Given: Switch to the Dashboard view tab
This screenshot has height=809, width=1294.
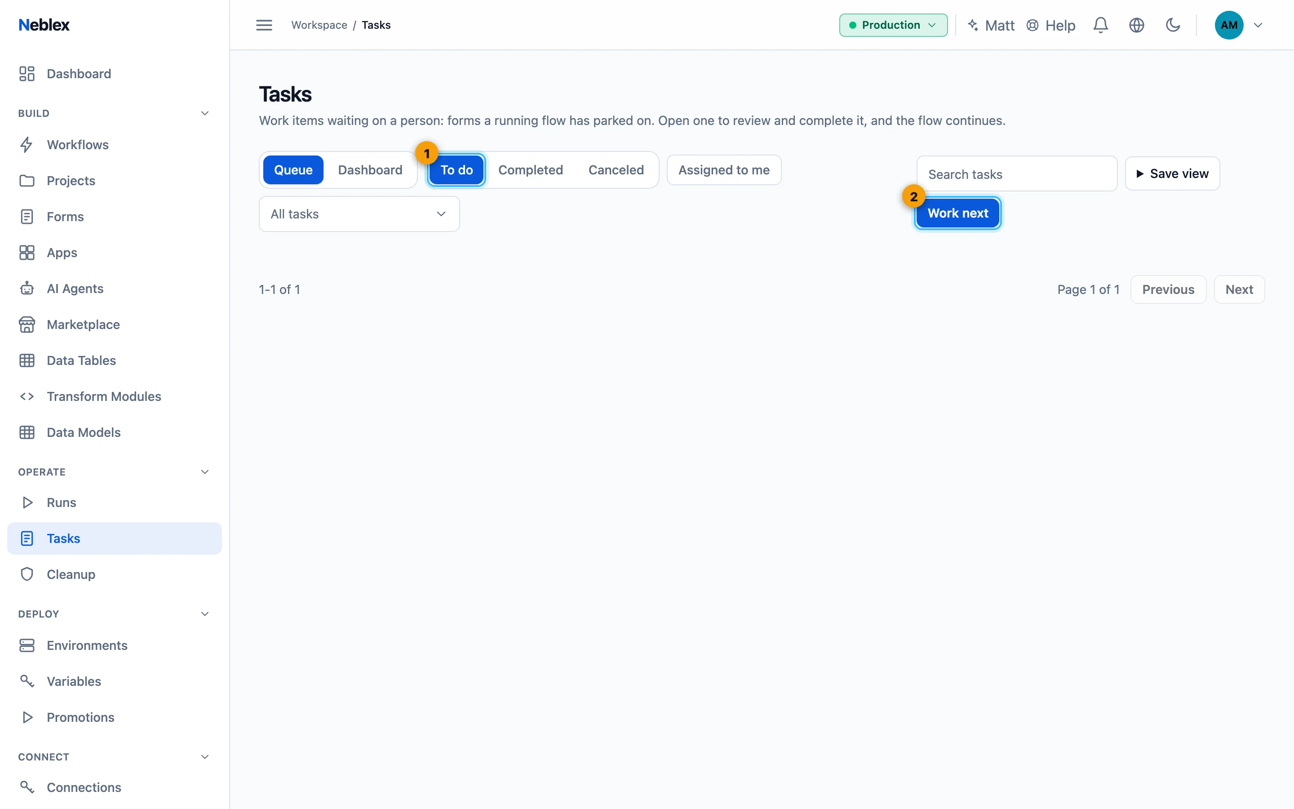Looking at the screenshot, I should point(370,170).
